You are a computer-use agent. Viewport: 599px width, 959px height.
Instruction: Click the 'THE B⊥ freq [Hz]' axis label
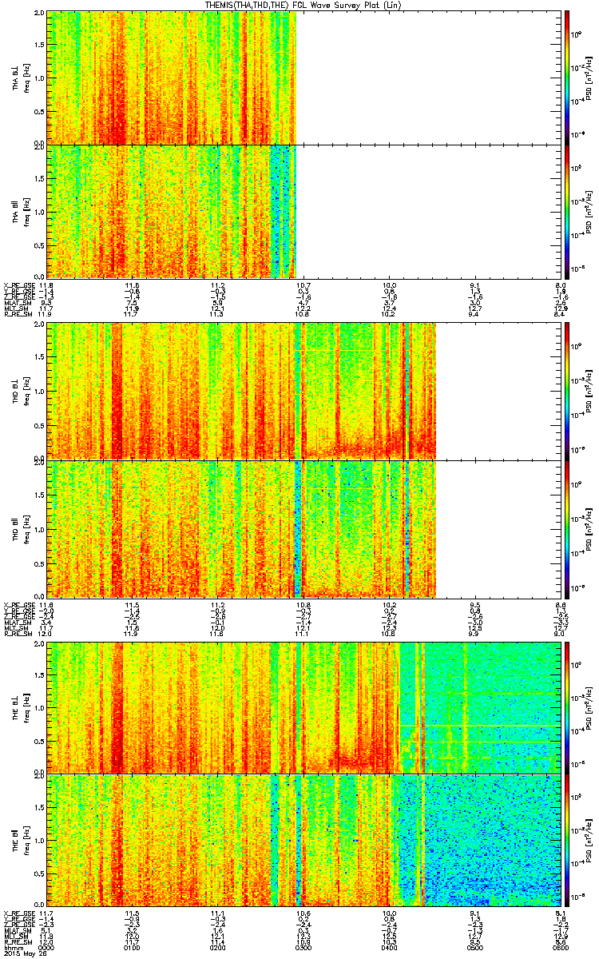[x=20, y=707]
